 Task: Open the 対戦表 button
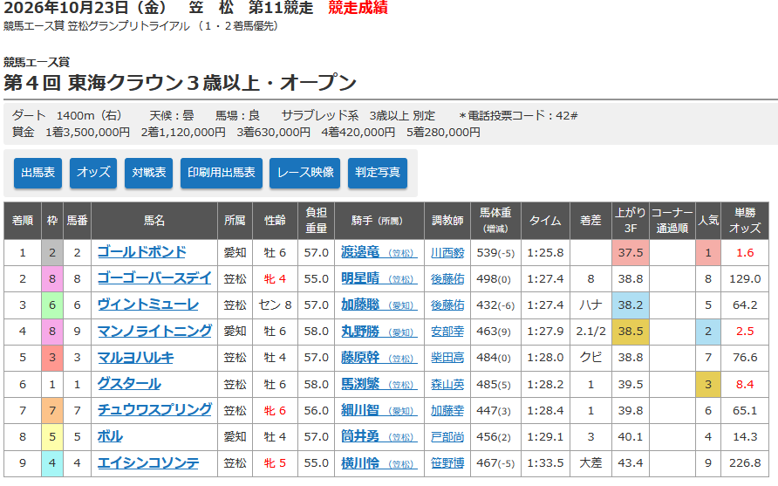click(148, 173)
